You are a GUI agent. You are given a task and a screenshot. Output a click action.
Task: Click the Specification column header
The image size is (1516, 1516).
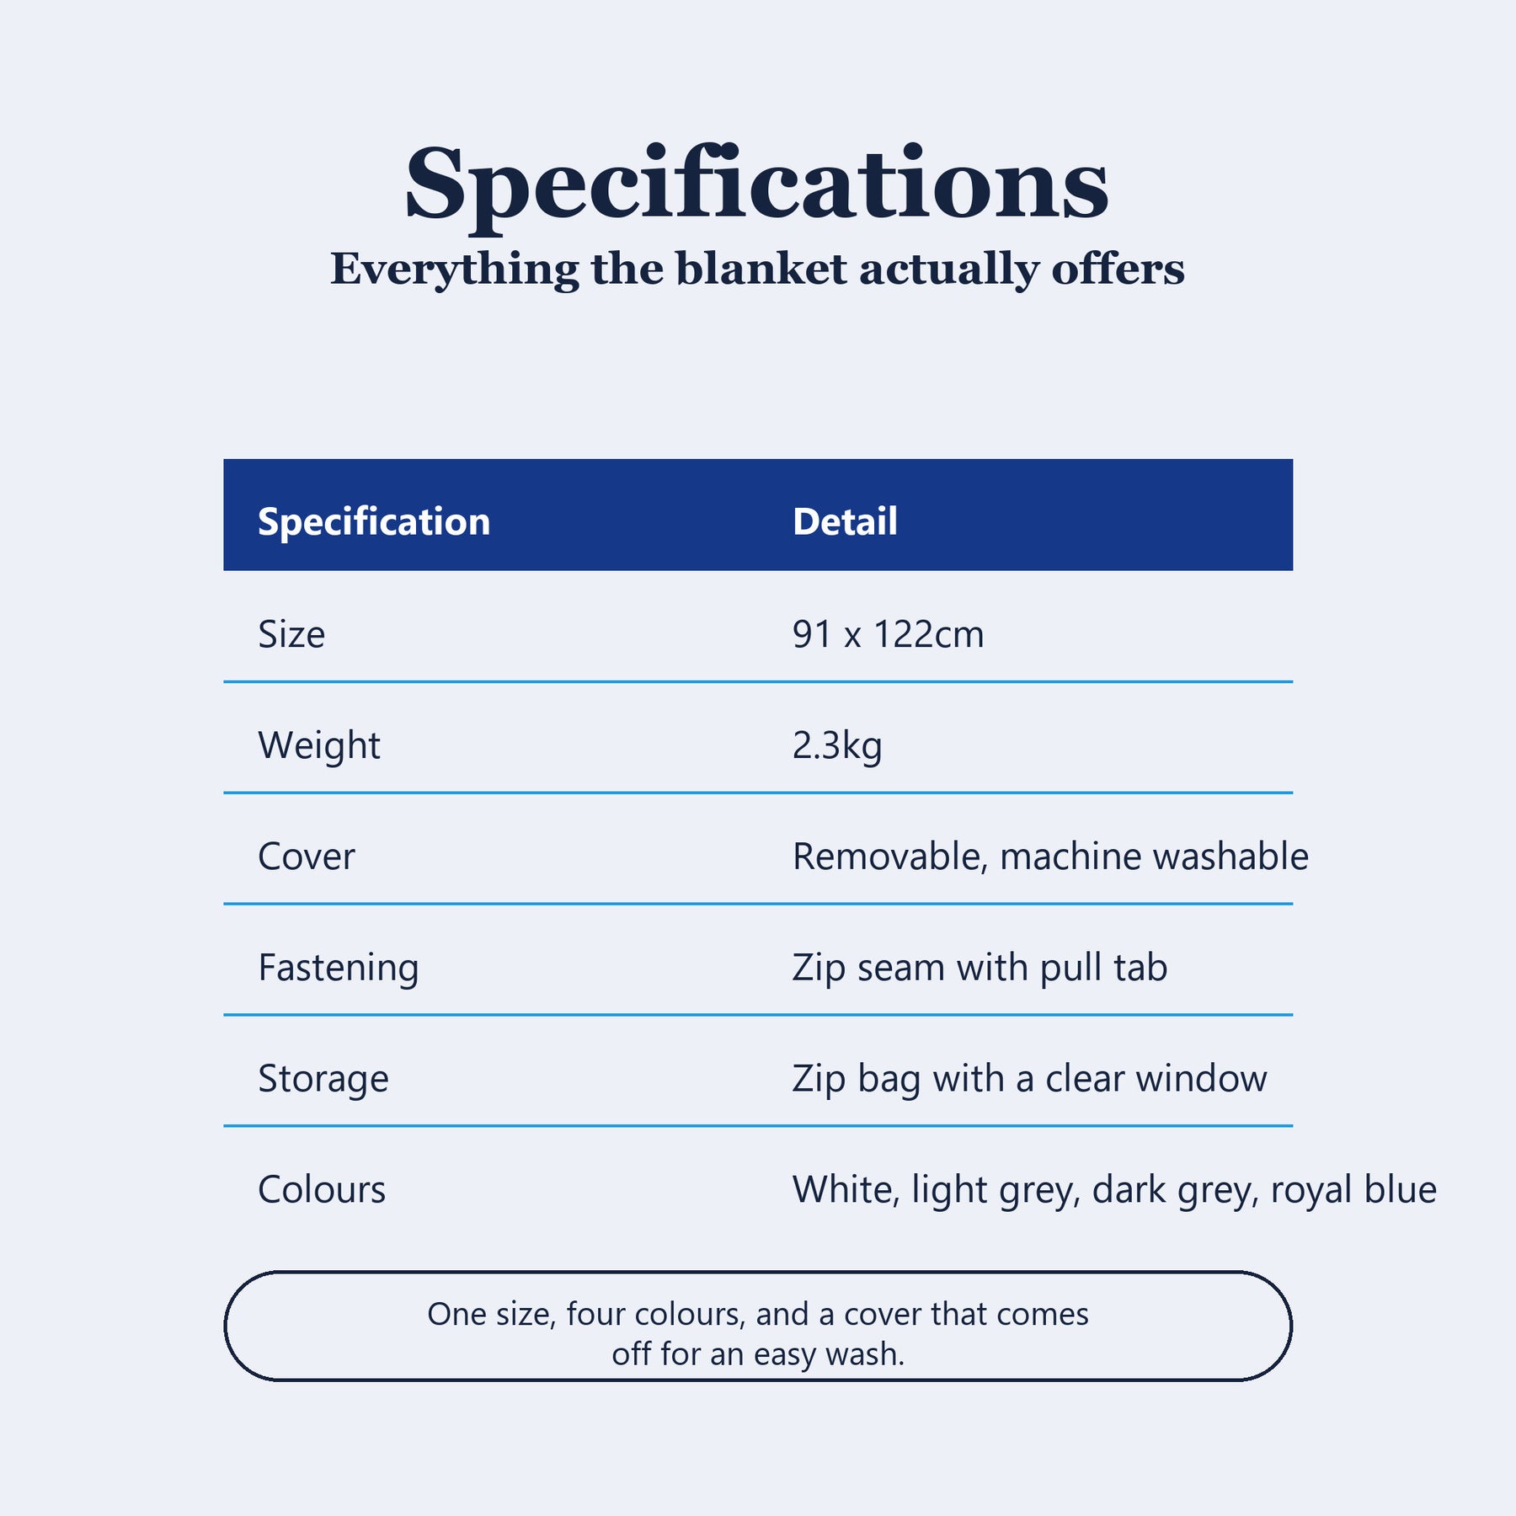[x=374, y=521]
